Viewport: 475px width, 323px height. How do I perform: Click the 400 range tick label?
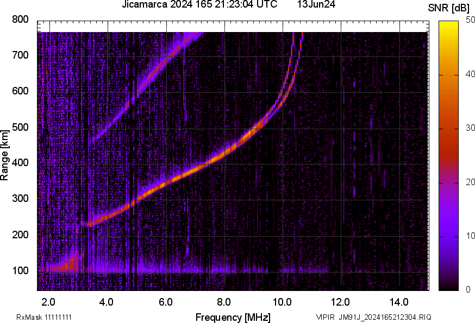tap(20, 162)
